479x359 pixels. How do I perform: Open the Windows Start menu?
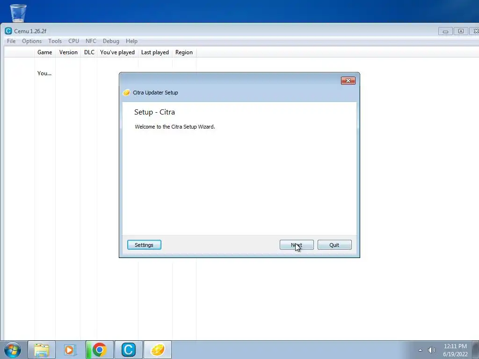point(13,350)
